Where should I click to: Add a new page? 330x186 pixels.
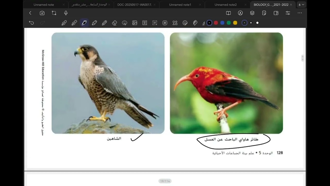264,13
